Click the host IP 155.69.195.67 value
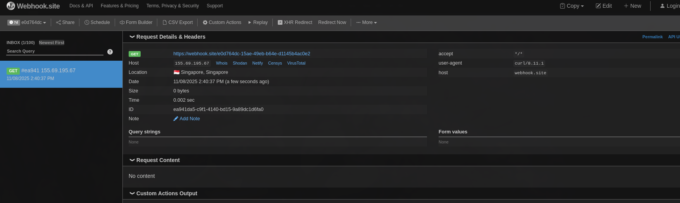 [192, 63]
